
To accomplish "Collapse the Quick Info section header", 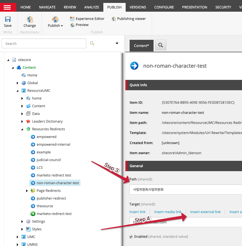I will coord(184,85).
